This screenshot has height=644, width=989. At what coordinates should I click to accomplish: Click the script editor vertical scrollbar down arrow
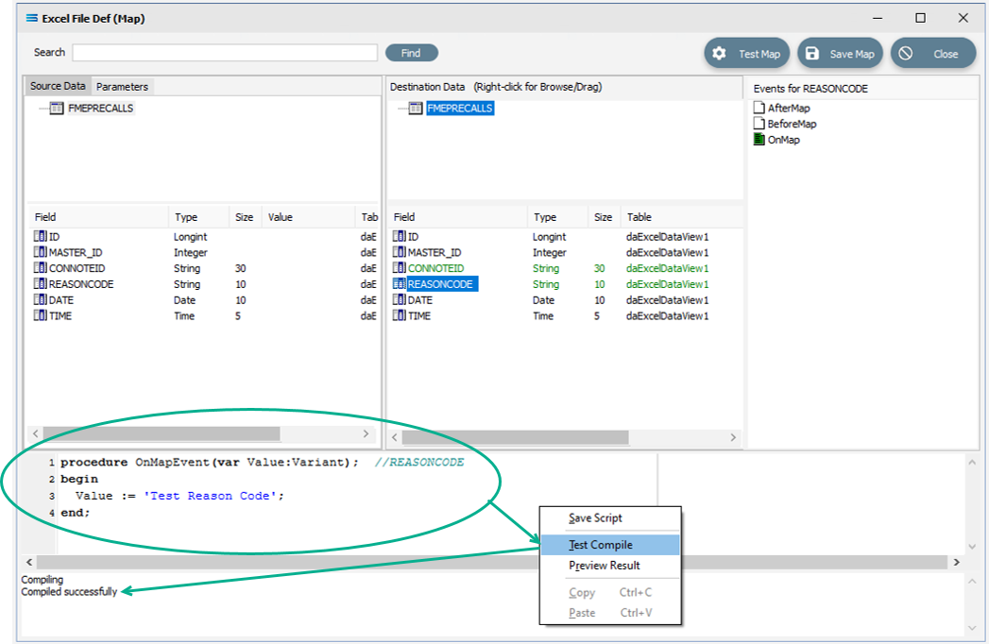point(972,547)
